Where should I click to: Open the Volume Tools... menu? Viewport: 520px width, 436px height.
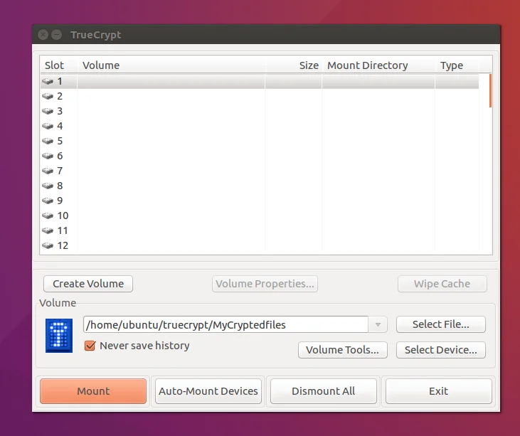point(343,350)
